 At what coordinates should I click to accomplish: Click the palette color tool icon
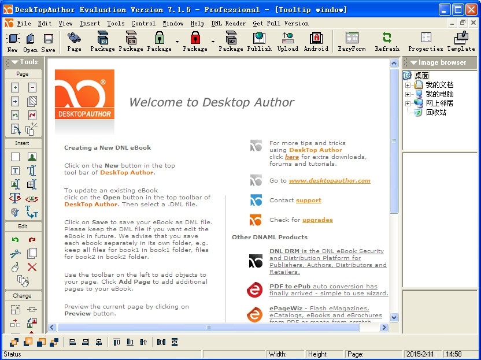[x=15, y=212]
